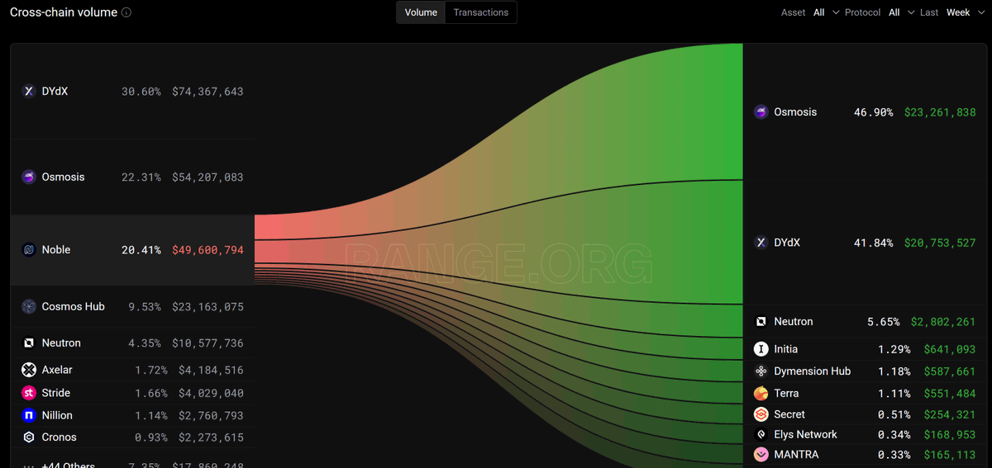
Task: Click the Dymension Hub destination name
Action: [813, 371]
